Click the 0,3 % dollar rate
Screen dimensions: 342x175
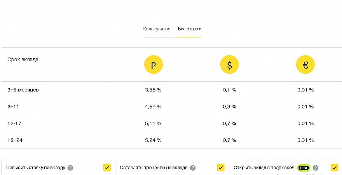coord(229,107)
